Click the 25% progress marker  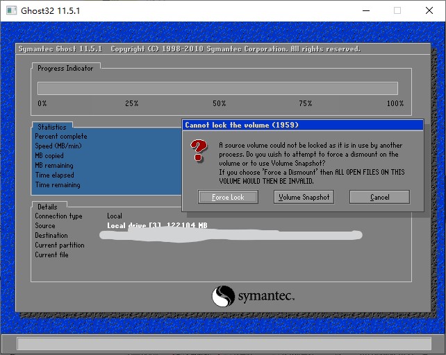tap(132, 103)
